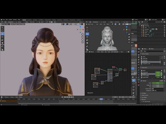The image size is (166, 124).
Task: Open the Slot 1 material slot dropdown
Action: coord(123,52)
